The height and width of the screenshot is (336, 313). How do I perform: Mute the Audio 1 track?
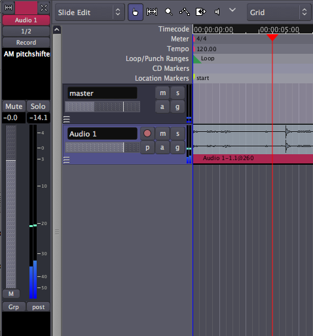[x=162, y=133]
